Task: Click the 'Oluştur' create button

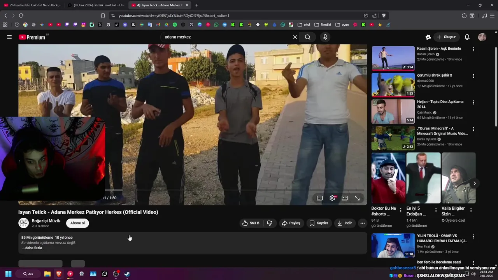Action: point(446,37)
